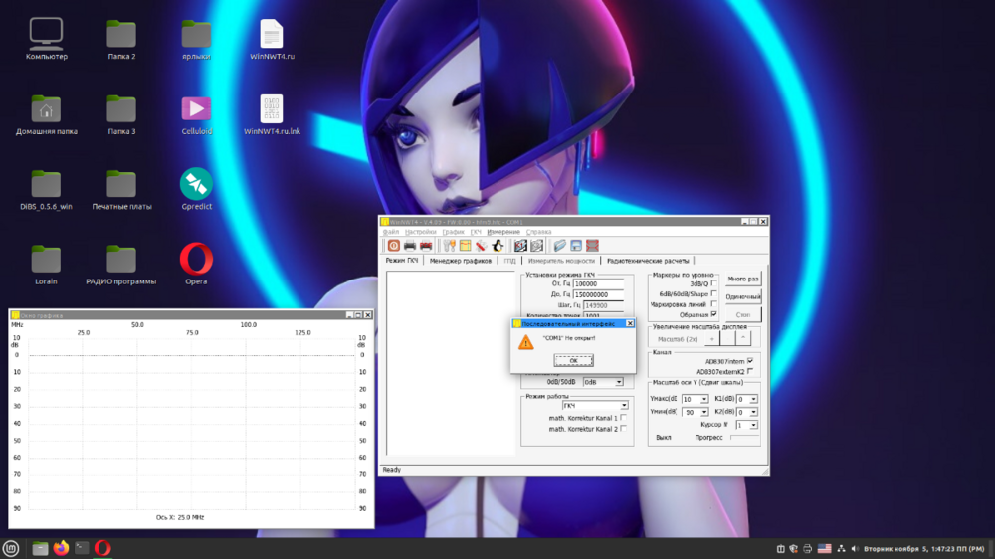Click the K1 calibration toolbar icon
Screen dimensions: 995x559
click(521, 246)
